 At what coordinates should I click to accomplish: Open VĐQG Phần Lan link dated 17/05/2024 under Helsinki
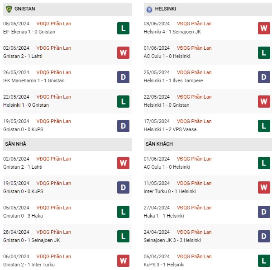pyautogui.click(x=194, y=121)
